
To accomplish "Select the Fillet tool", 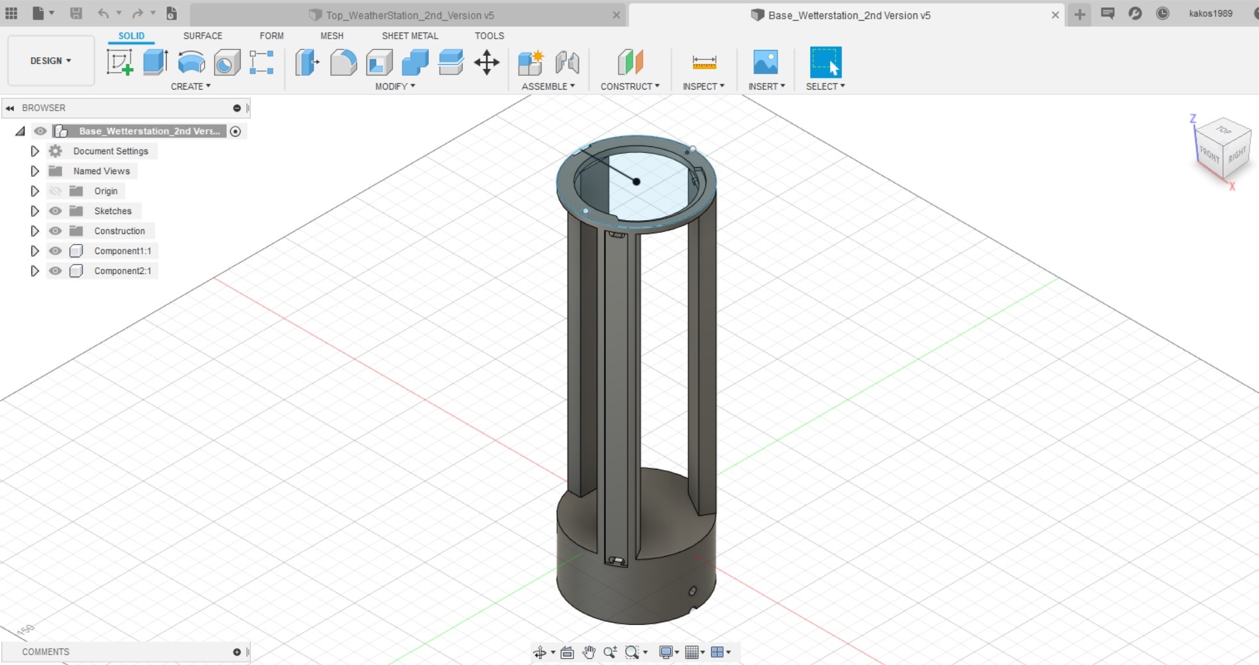I will tap(343, 63).
